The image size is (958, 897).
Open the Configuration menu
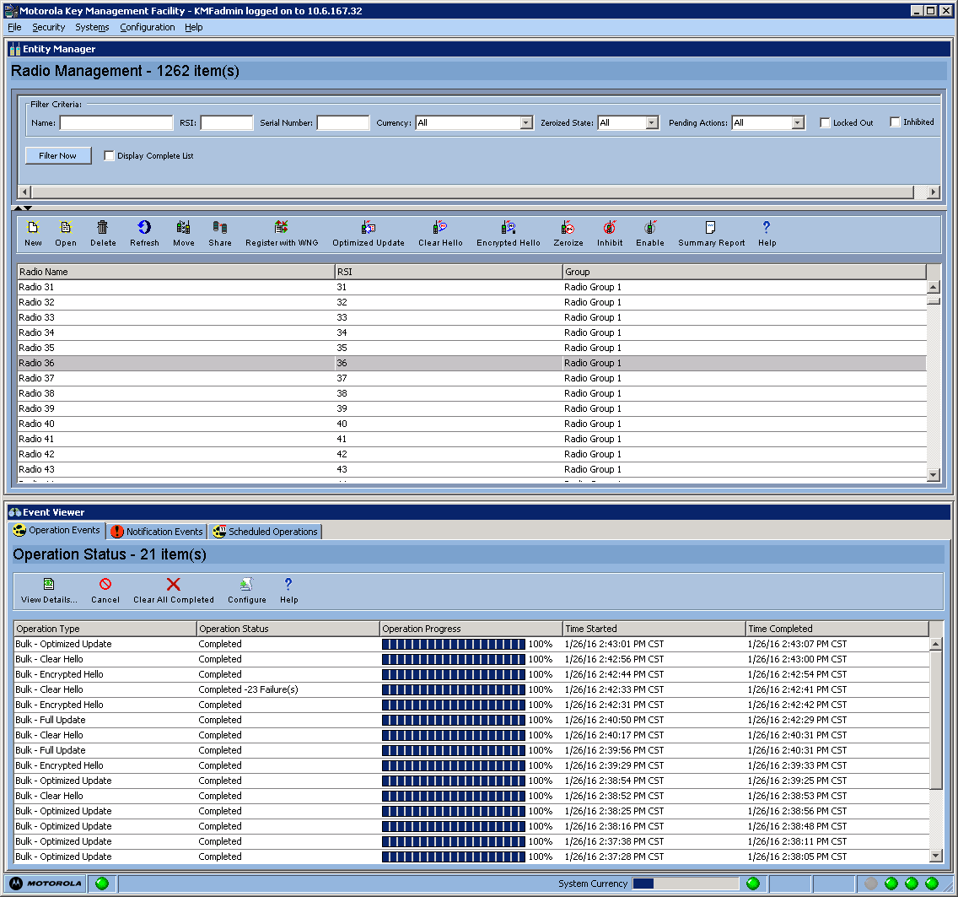tap(148, 28)
